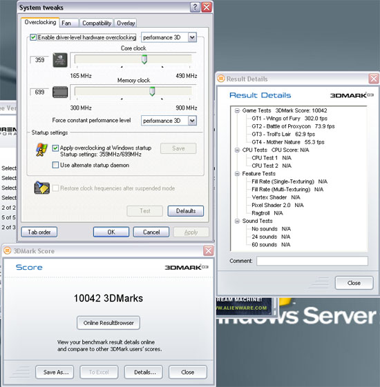This screenshot has width=380, height=387.
Task: Open the Compatibility tab
Action: point(97,23)
